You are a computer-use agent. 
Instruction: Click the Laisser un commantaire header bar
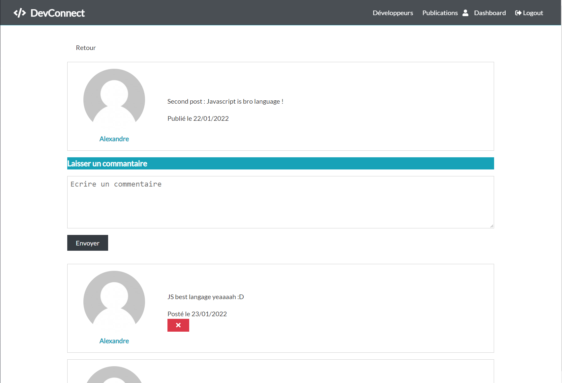click(x=280, y=163)
